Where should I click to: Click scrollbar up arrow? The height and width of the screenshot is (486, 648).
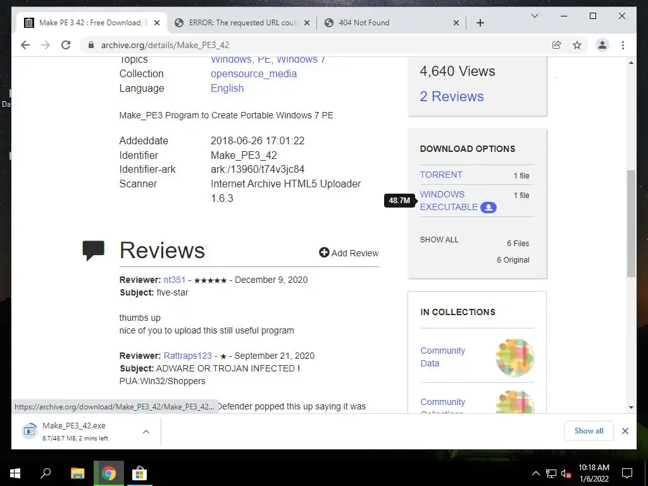coord(631,63)
